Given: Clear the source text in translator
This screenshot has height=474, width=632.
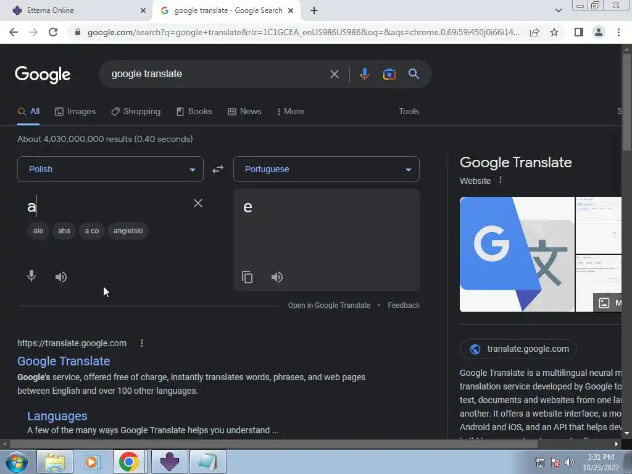Looking at the screenshot, I should 198,203.
